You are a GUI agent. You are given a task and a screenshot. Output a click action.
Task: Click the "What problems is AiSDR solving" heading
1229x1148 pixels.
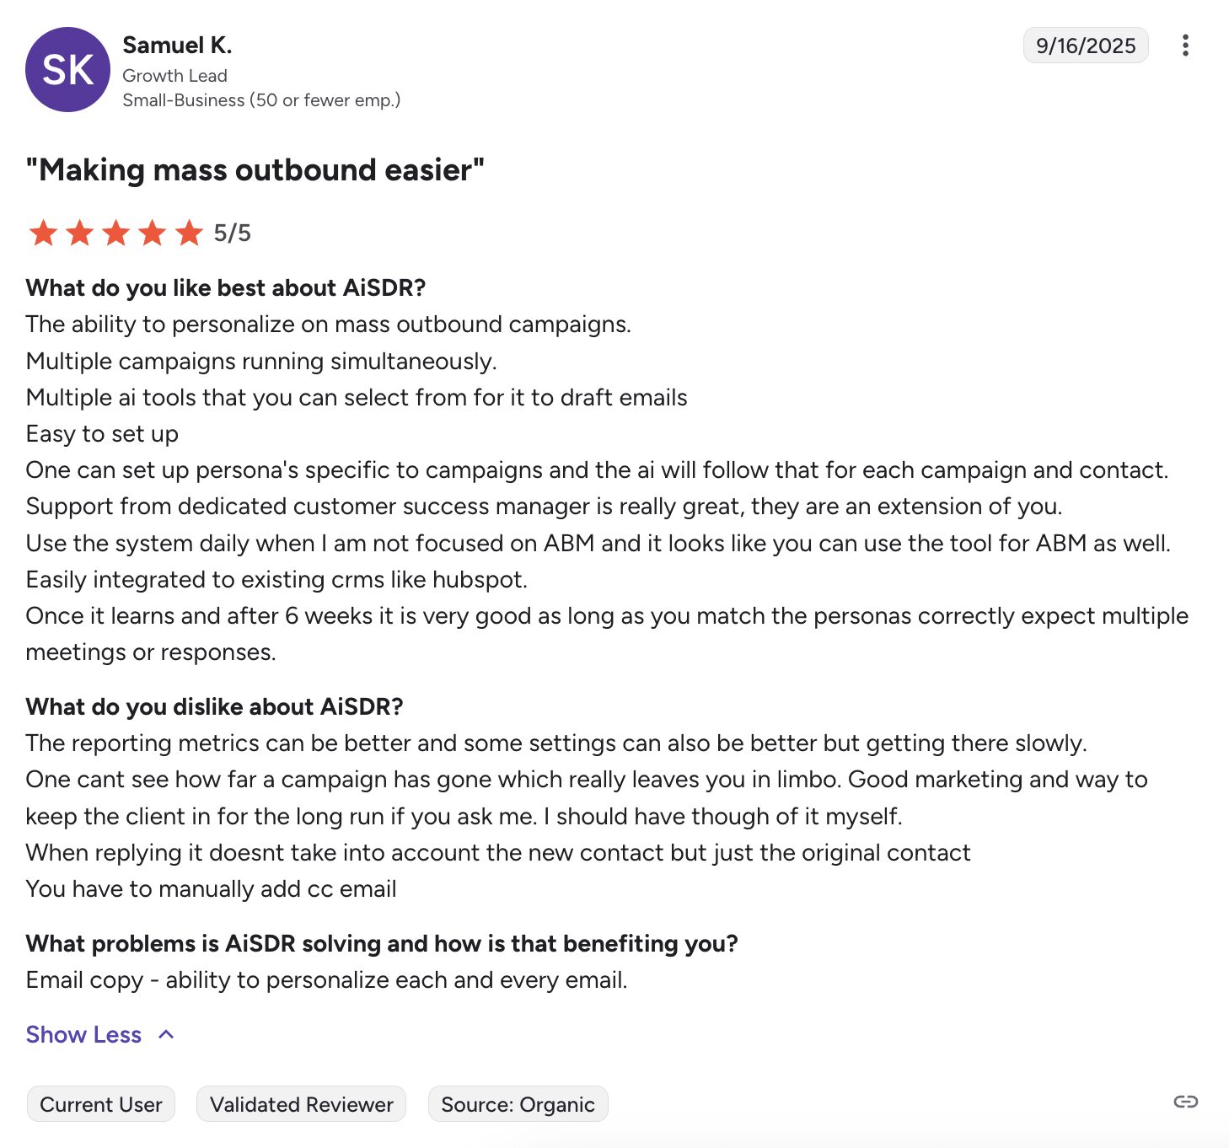tap(381, 943)
